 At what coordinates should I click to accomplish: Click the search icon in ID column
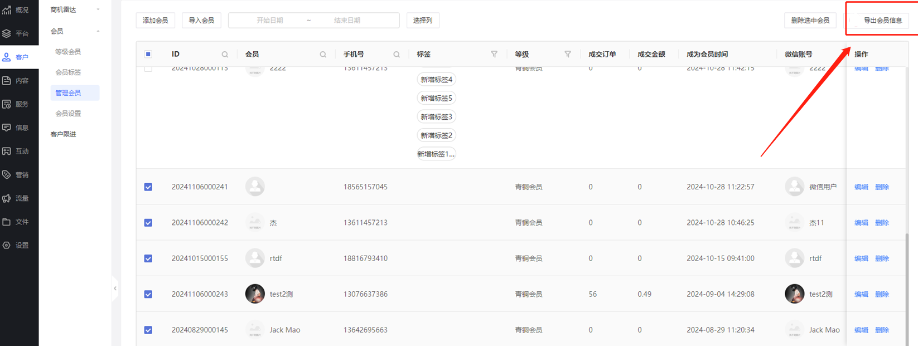pyautogui.click(x=225, y=55)
